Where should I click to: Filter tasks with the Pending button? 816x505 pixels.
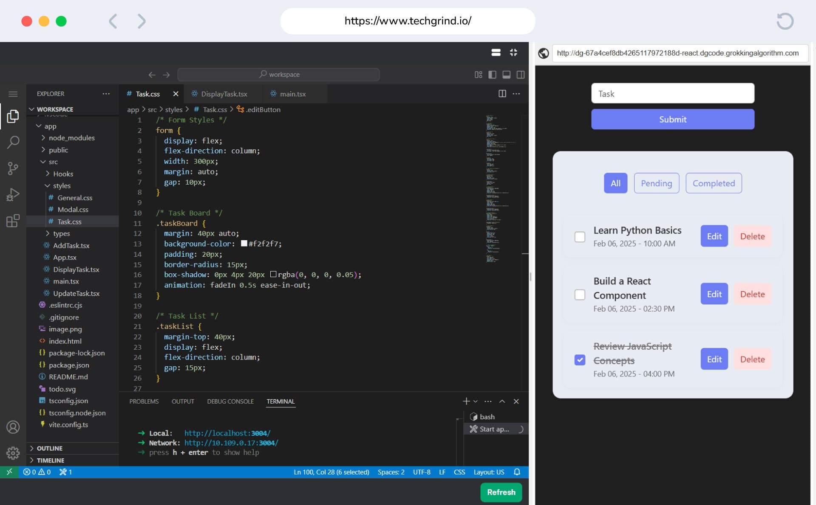click(x=656, y=183)
